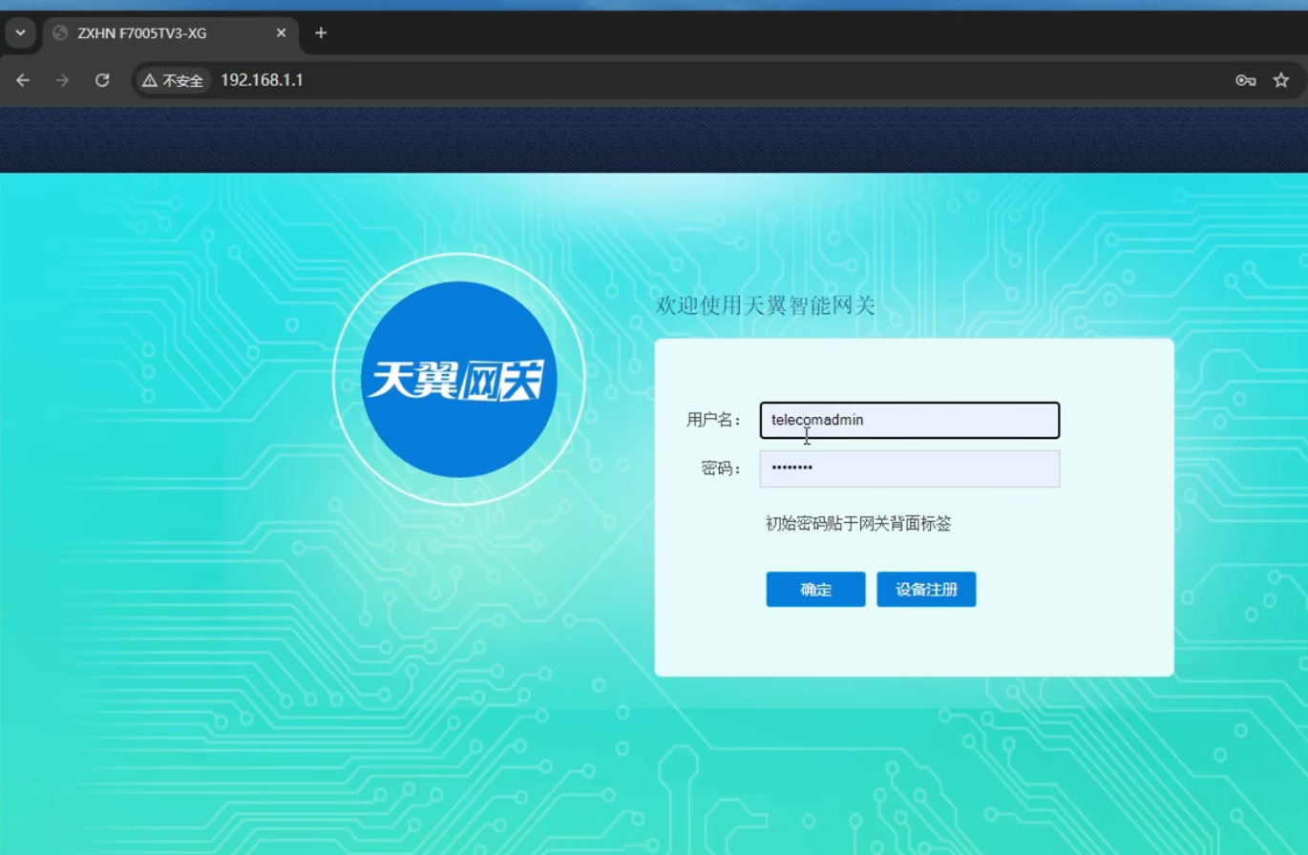
Task: Click the 密码 password field
Action: 910,469
